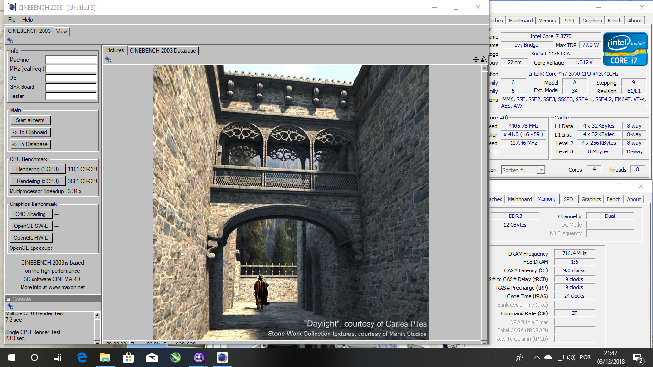
Task: Click the -> To Database button
Action: (30, 144)
